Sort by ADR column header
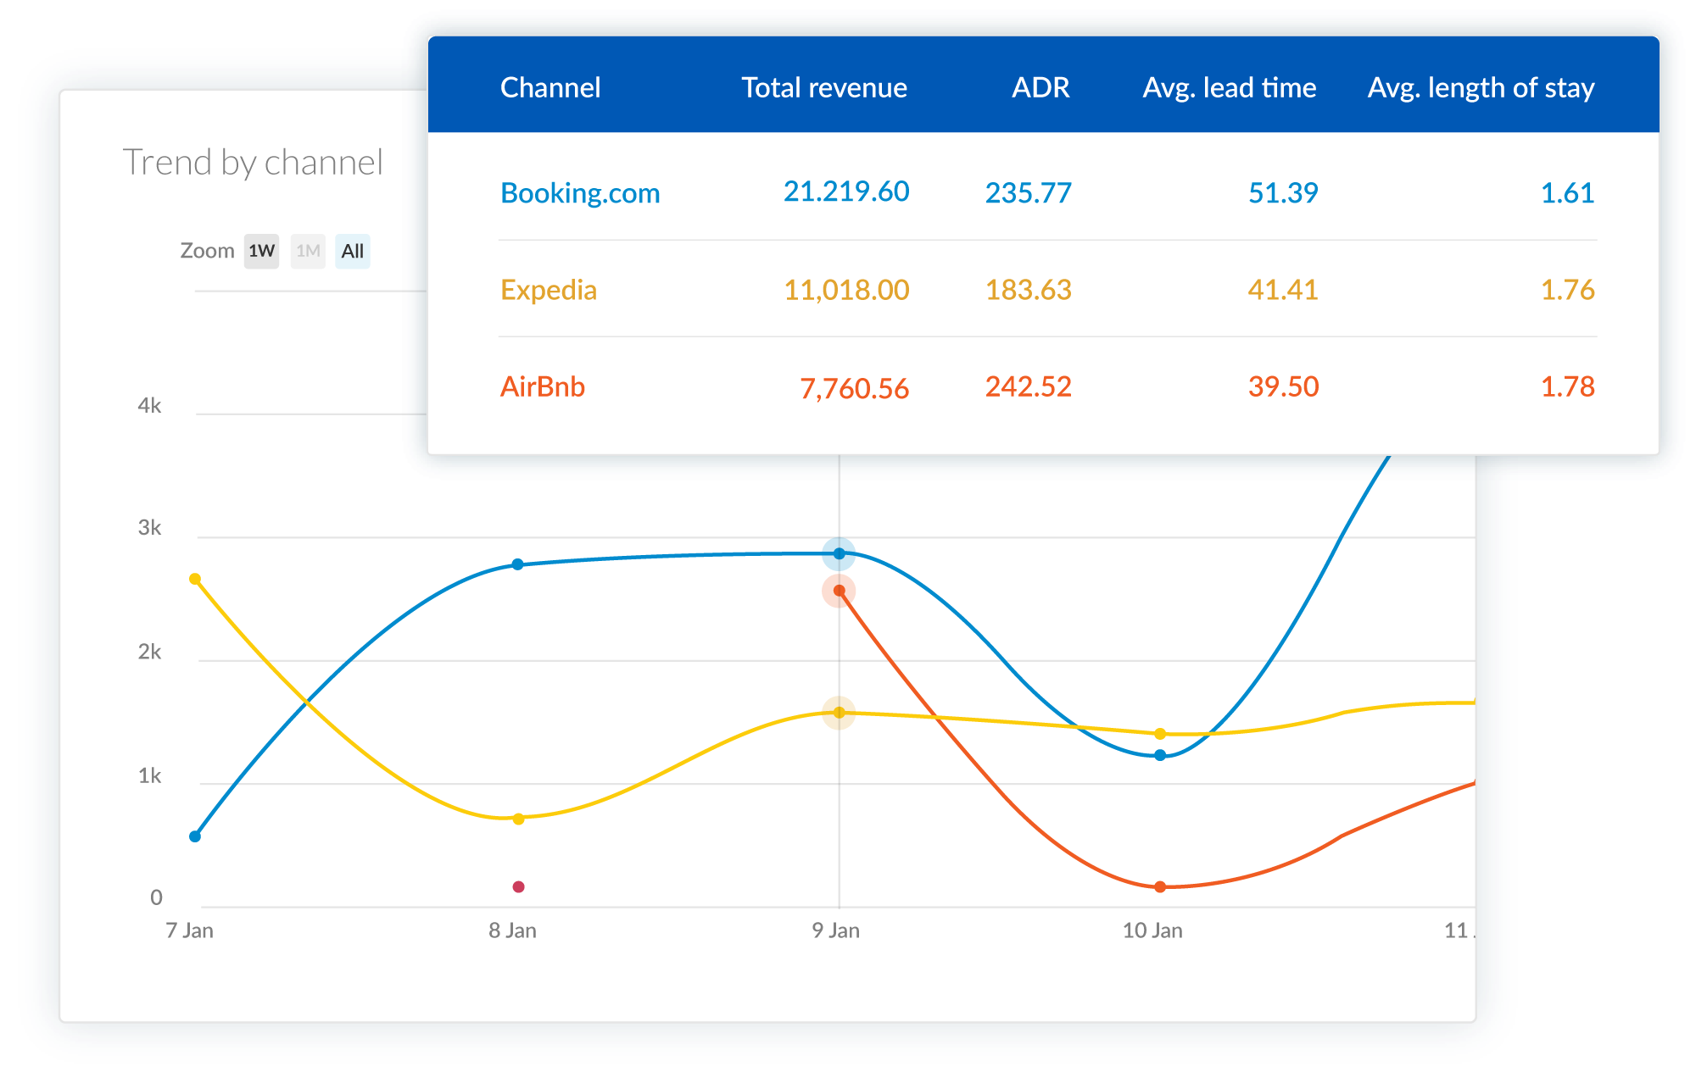The width and height of the screenshot is (1696, 1083). point(1040,87)
